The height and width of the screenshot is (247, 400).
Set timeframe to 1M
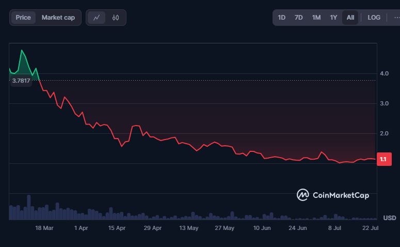(x=316, y=18)
